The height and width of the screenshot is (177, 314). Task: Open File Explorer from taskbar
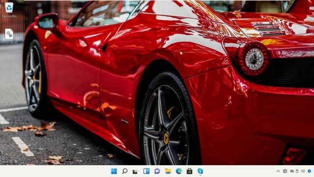click(168, 171)
